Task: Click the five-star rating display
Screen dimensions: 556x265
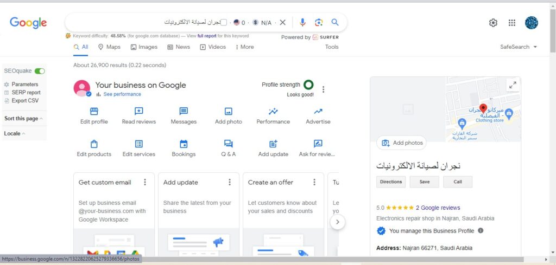Action: [400, 208]
